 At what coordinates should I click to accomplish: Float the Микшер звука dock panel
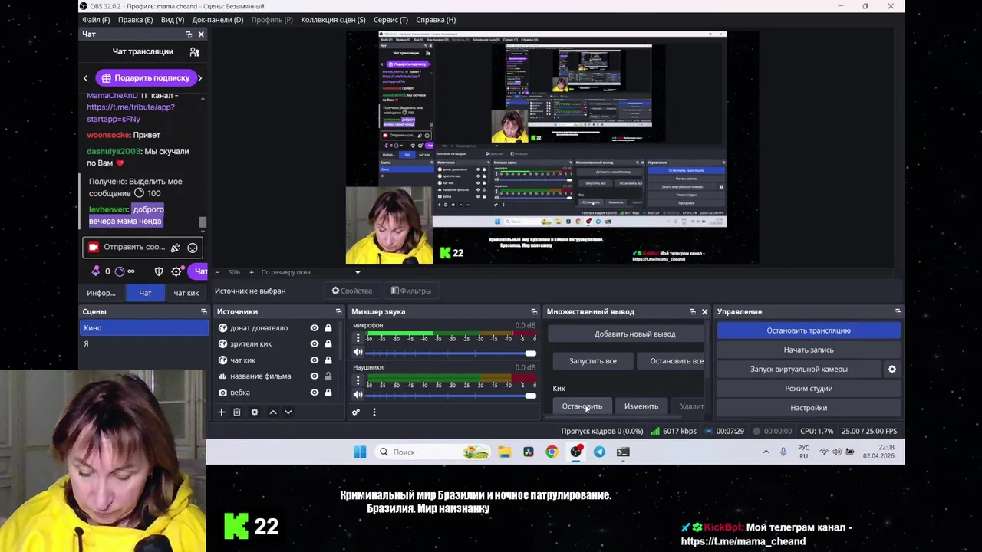534,311
